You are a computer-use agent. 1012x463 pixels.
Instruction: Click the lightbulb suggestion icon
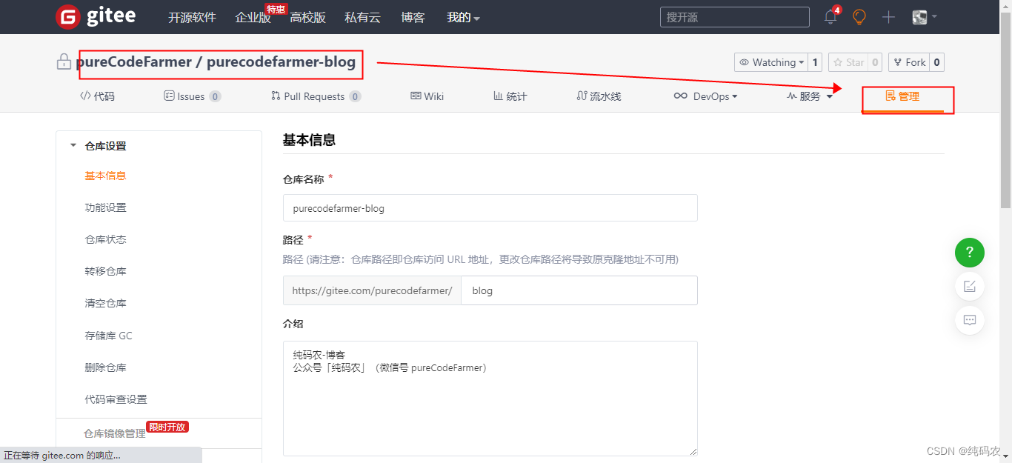pos(859,16)
